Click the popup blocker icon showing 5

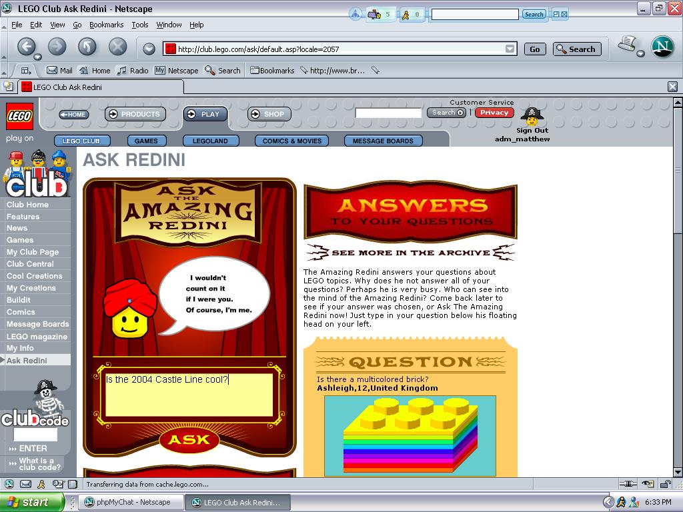click(x=380, y=15)
